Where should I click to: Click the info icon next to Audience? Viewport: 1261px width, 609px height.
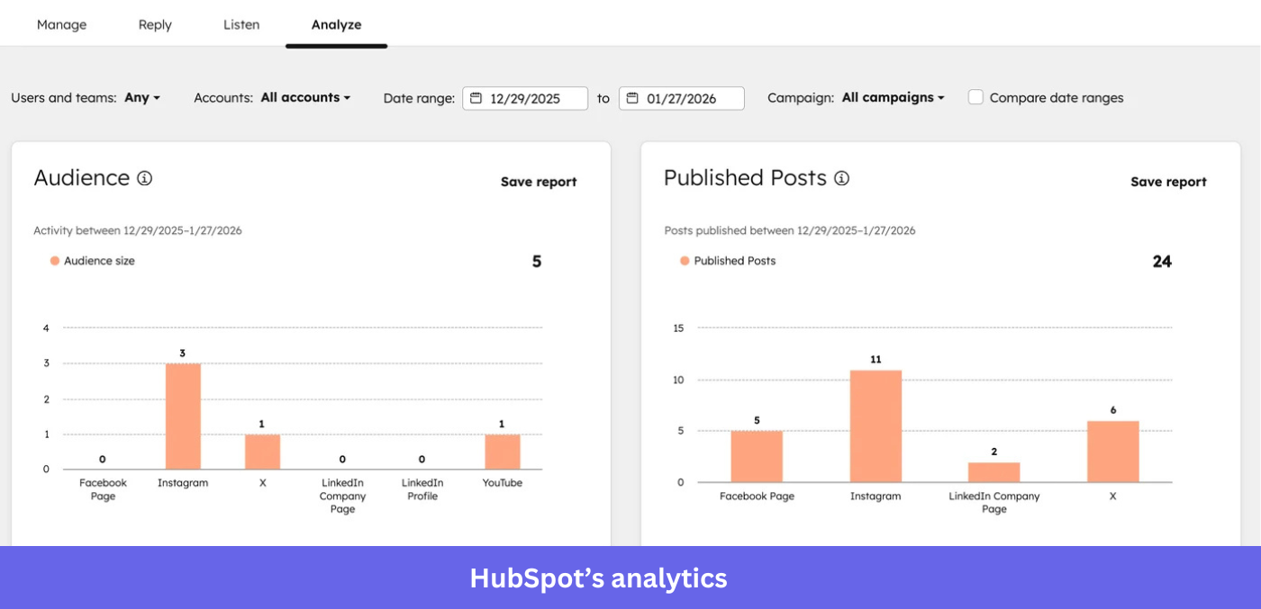(144, 178)
